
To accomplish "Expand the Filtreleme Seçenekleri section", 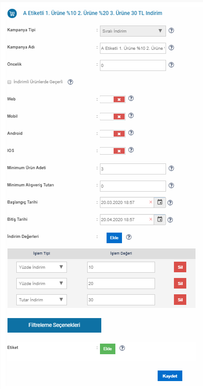I will pos(54,325).
